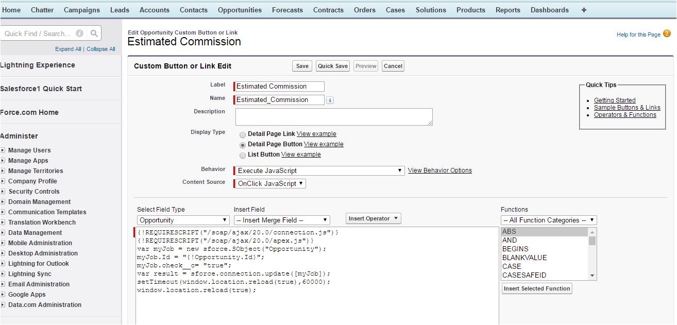Select the Detail Page Link radio button
Screen dimensions: 677x325
click(243, 134)
